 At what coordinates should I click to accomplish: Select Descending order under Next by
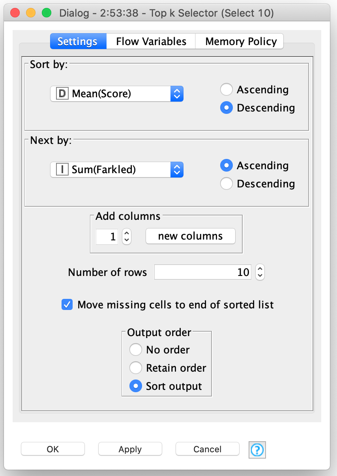pyautogui.click(x=226, y=183)
